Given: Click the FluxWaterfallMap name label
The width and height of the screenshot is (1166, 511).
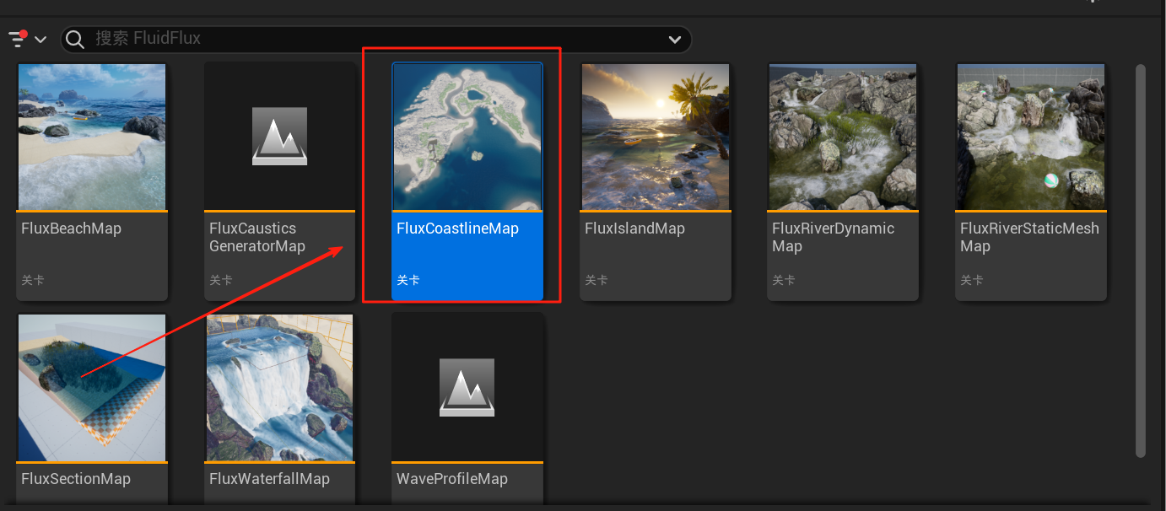Looking at the screenshot, I should pyautogui.click(x=269, y=479).
